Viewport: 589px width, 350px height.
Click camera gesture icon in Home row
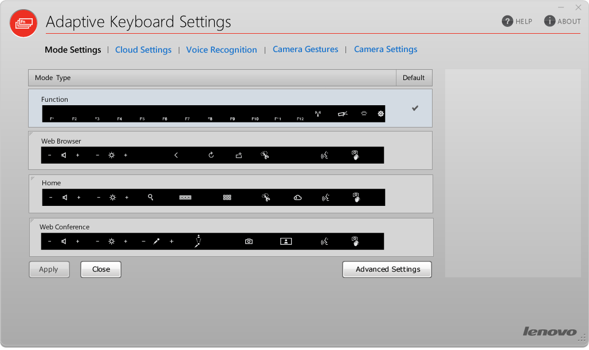356,197
